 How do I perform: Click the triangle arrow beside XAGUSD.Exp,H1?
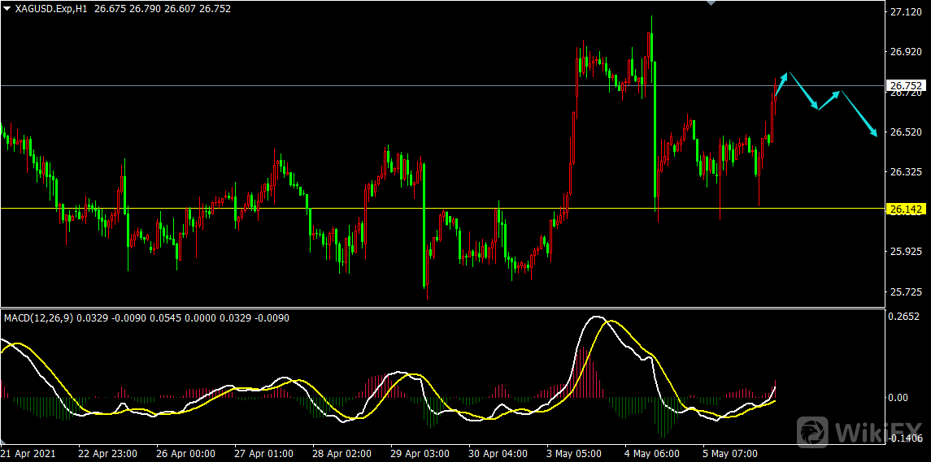click(7, 8)
